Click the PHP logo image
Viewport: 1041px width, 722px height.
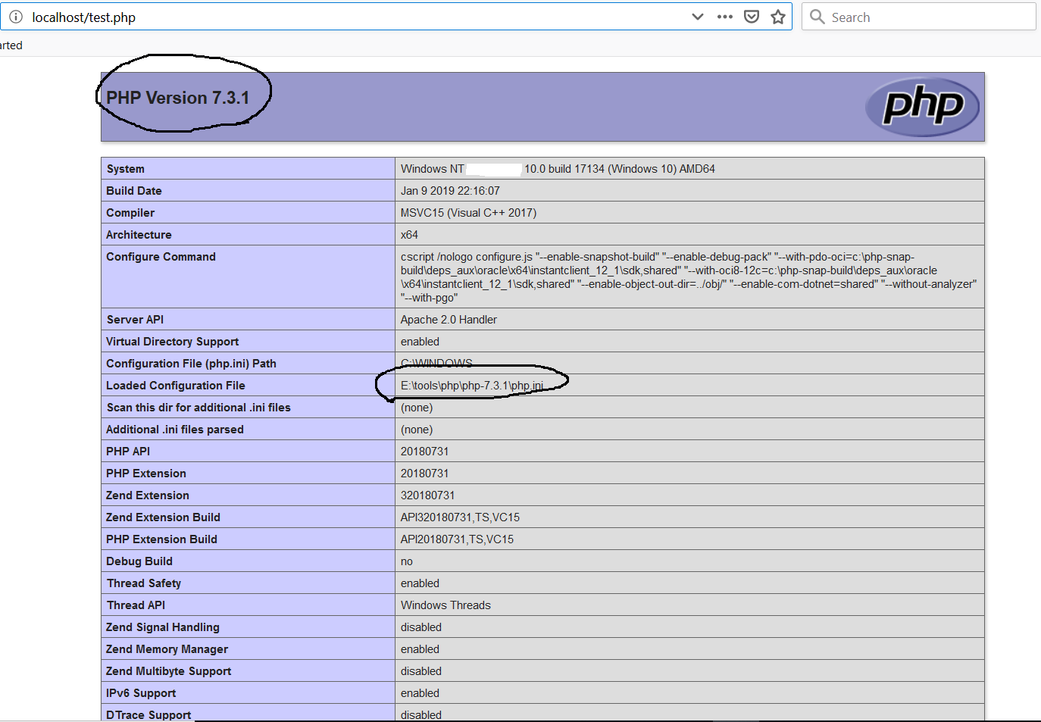[x=922, y=107]
